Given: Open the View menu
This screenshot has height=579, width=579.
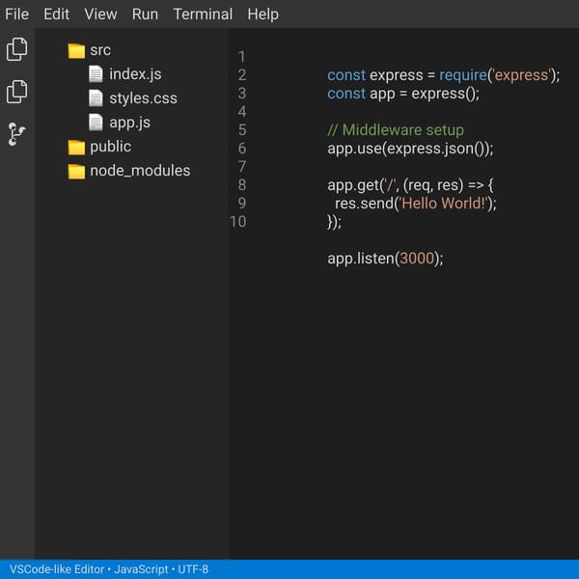Looking at the screenshot, I should click(100, 14).
